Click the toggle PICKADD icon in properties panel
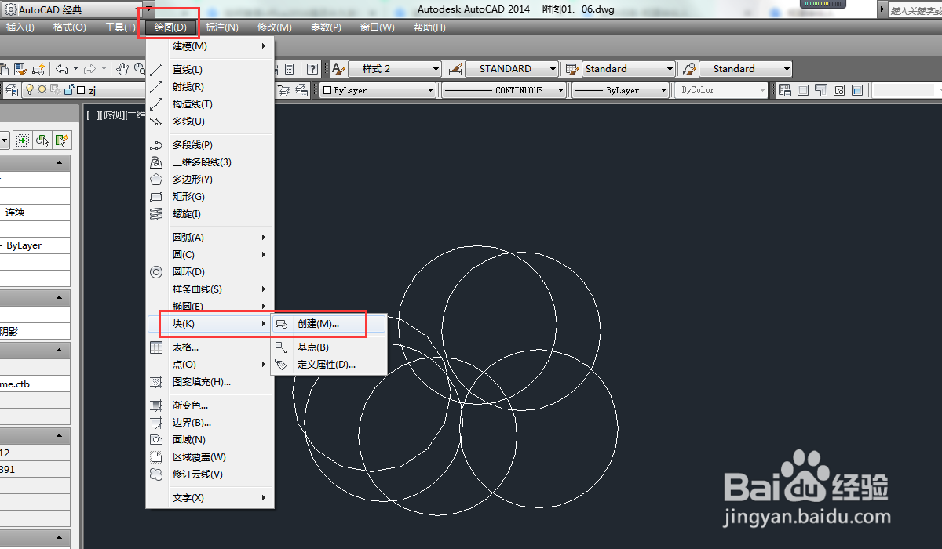Viewport: 942px width, 549px height. pyautogui.click(x=23, y=140)
